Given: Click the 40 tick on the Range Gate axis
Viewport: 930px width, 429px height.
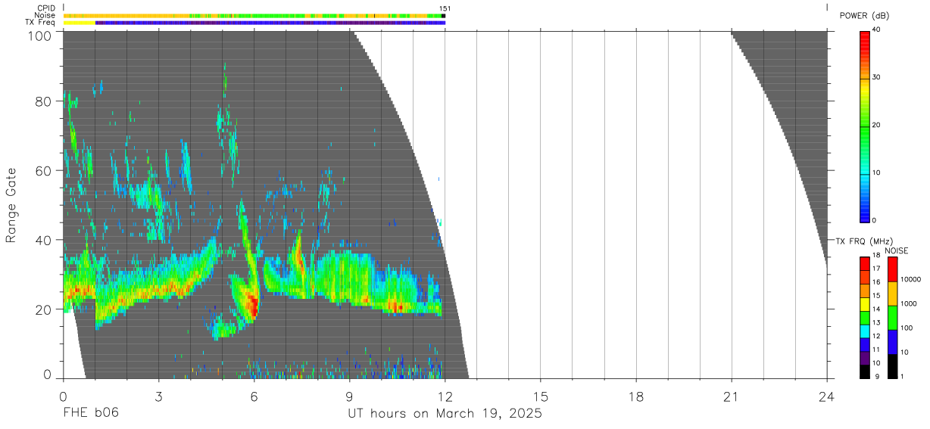Looking at the screenshot, I should [43, 241].
